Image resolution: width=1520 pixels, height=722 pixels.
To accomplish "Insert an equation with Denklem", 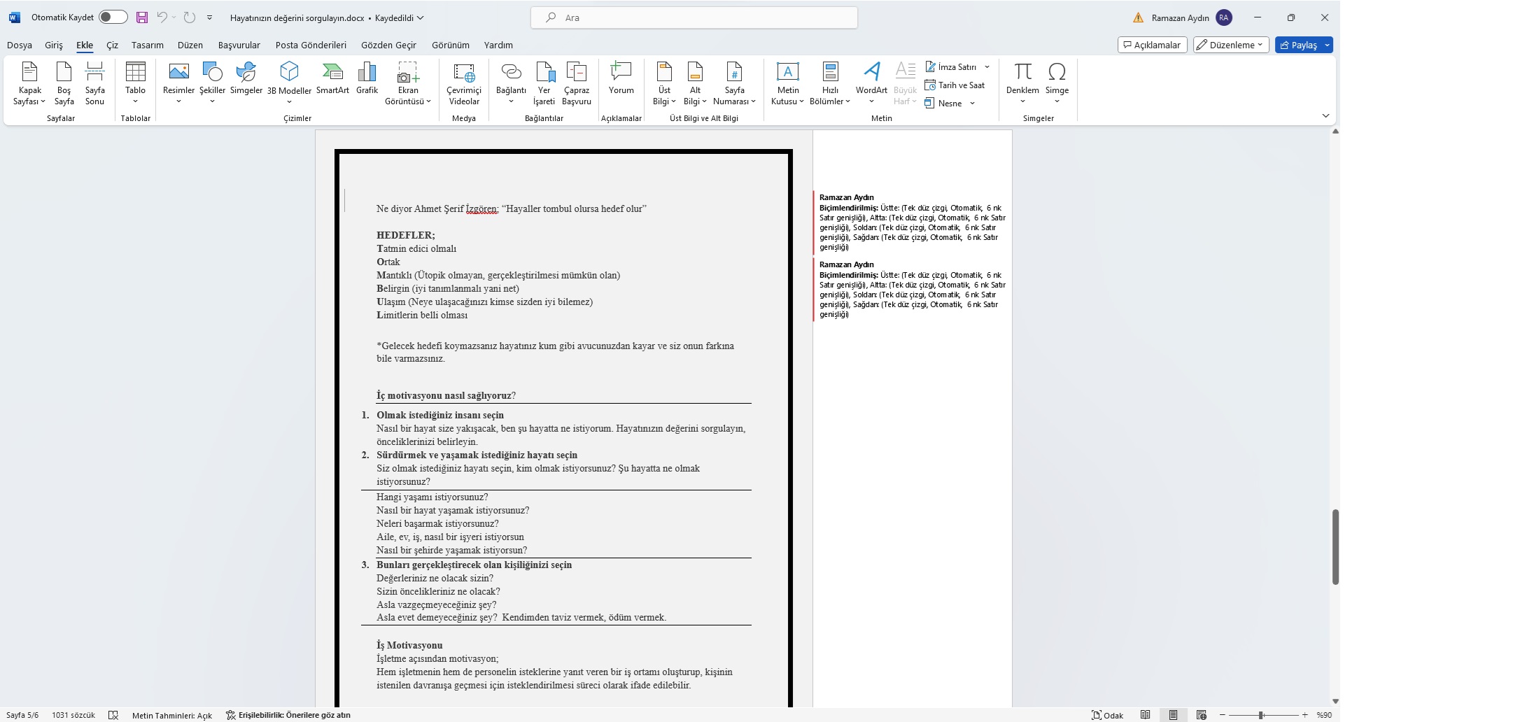I will click(x=1022, y=83).
